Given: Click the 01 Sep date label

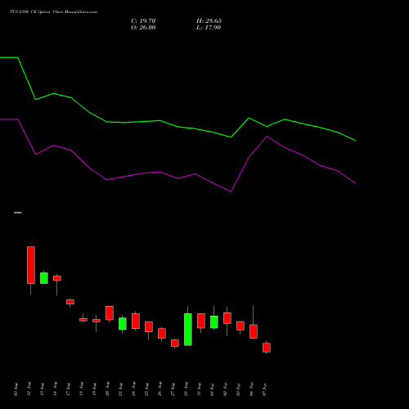Looking at the screenshot, I should point(212,389).
